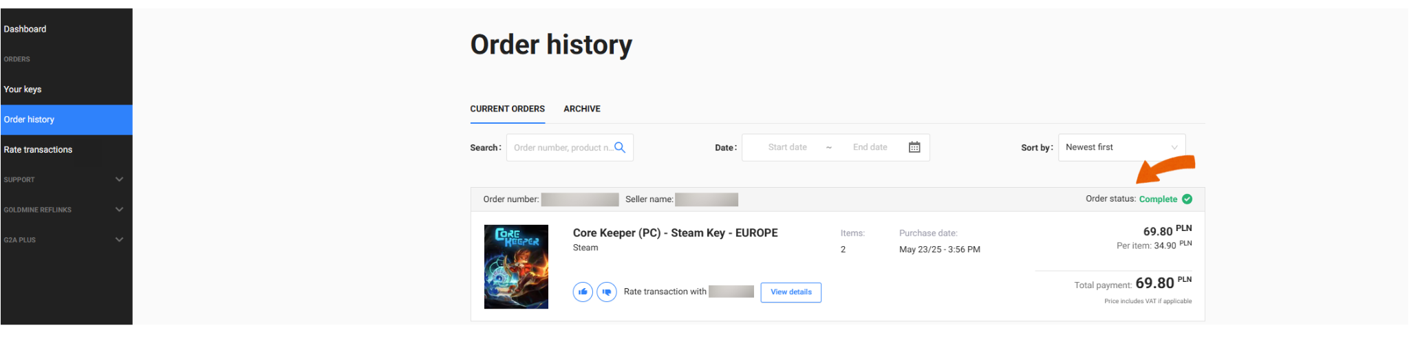Click the search magnifier icon
1409x361 pixels.
pyautogui.click(x=620, y=148)
